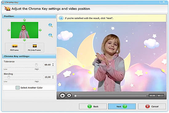Click the Chroma Key settings section header

29,56
